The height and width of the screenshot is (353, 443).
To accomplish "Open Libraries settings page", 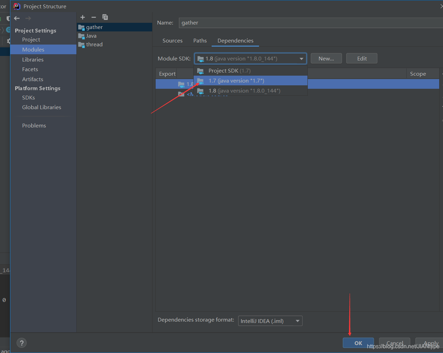I will (33, 59).
